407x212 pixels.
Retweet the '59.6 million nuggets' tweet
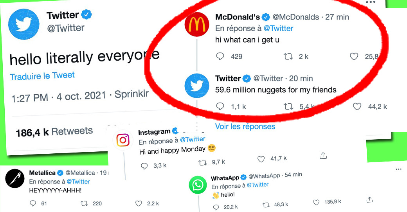pos(288,106)
